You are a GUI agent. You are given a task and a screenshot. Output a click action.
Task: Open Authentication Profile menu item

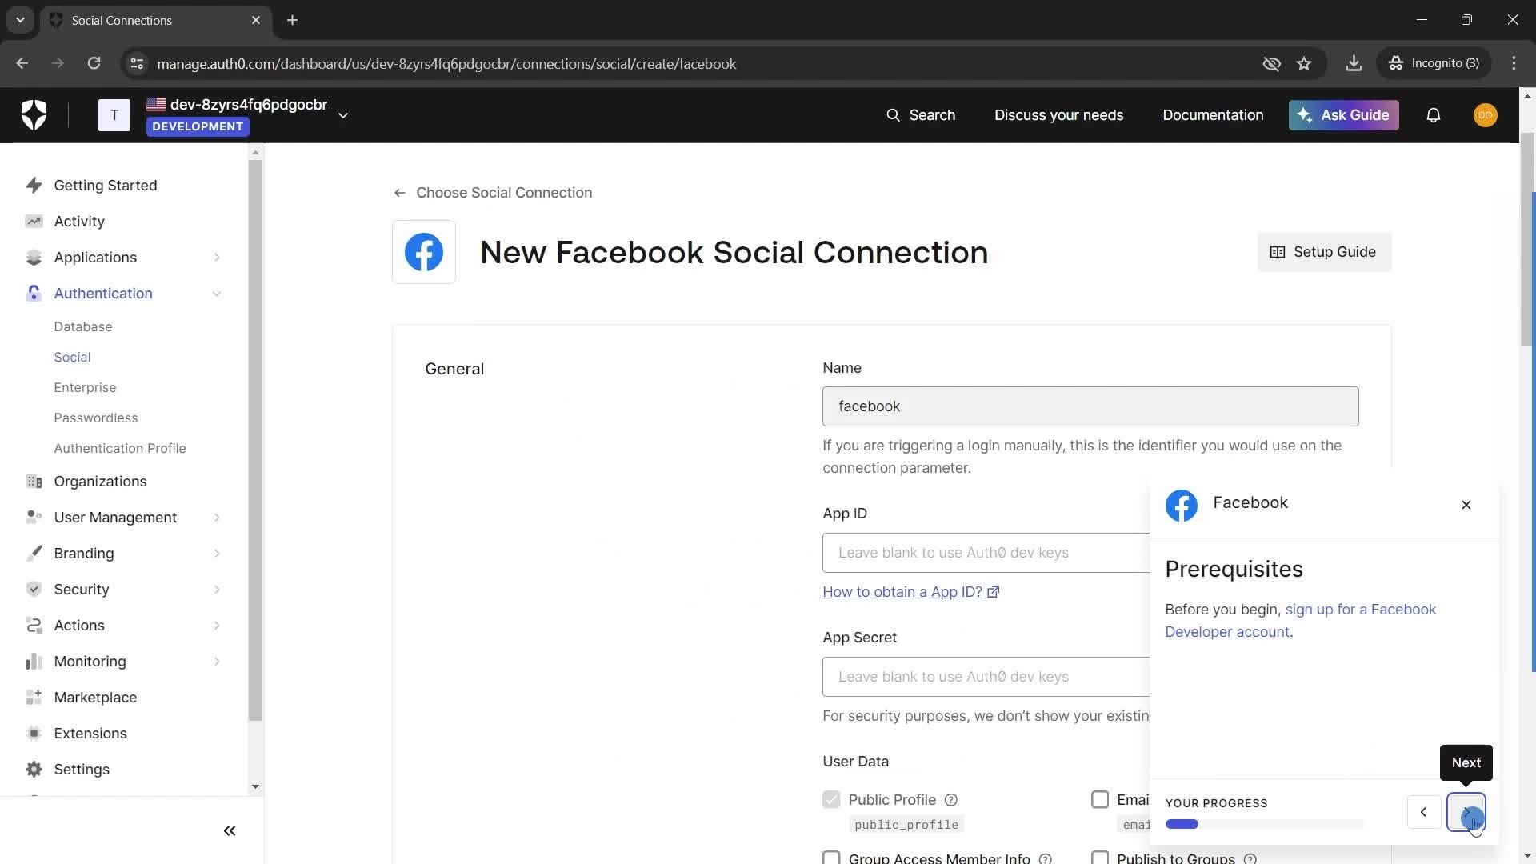[120, 448]
